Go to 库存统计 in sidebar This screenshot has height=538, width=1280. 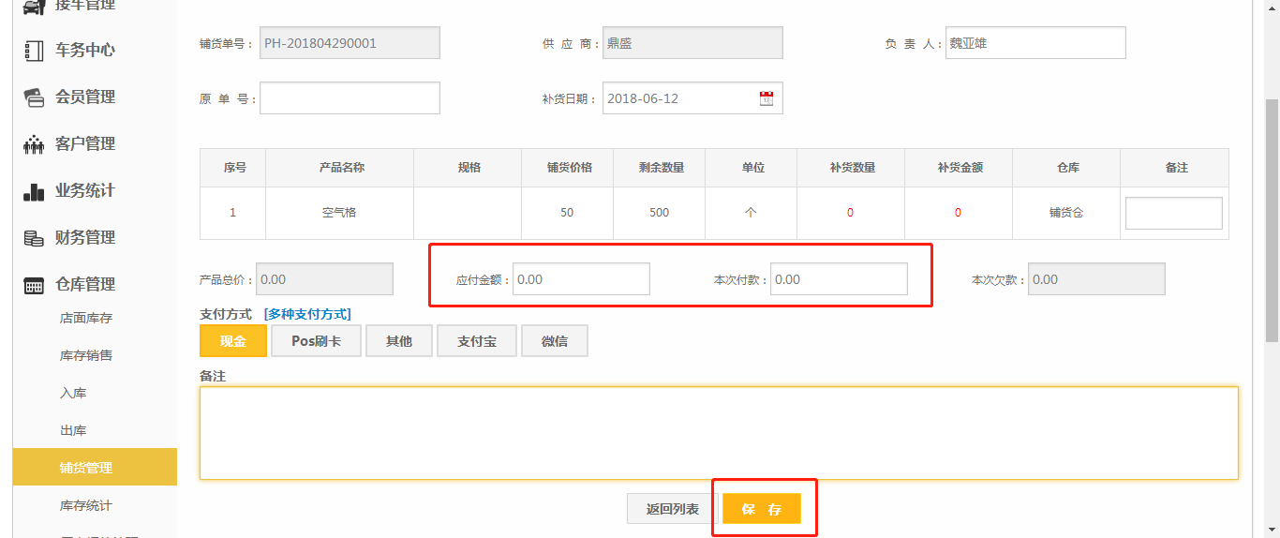(x=86, y=505)
